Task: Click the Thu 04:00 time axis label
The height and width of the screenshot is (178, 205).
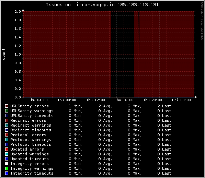Action: point(38,100)
